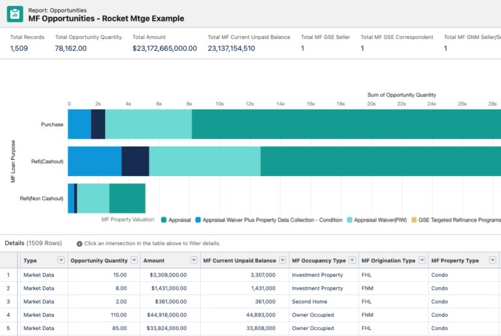Open the Market Data link in row 4
Viewport: 501px width, 336px height.
(38, 315)
